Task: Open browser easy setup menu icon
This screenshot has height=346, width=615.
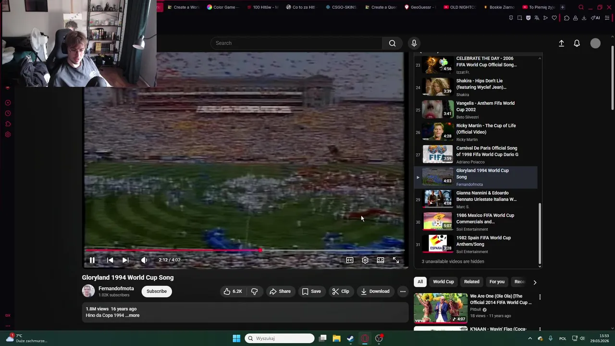Action: point(607,18)
